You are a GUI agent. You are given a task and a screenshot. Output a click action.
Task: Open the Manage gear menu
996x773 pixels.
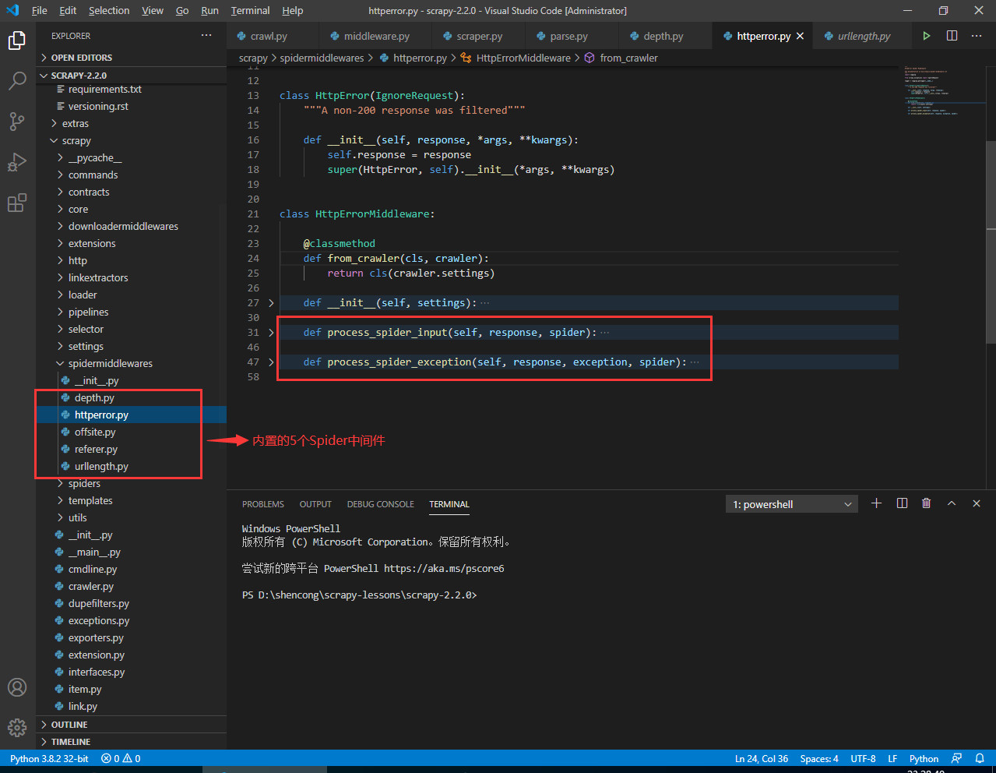(17, 728)
